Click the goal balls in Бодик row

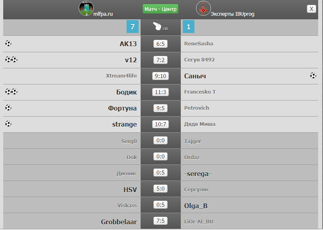[11, 92]
